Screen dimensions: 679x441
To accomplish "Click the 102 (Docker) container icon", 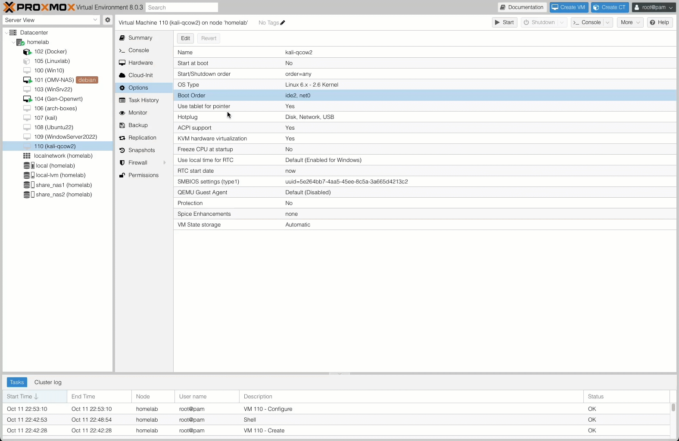I will tap(27, 52).
